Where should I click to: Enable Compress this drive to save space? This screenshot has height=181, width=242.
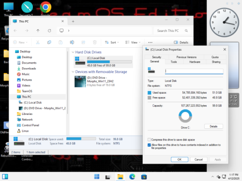tap(149, 139)
